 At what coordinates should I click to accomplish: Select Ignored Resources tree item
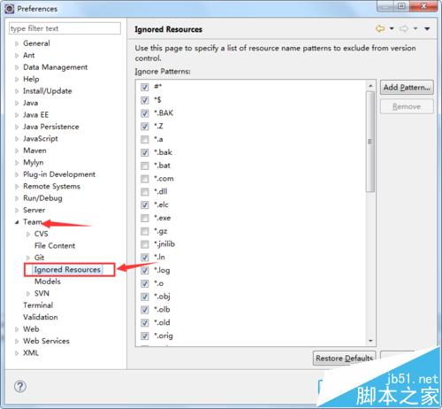pyautogui.click(x=67, y=270)
